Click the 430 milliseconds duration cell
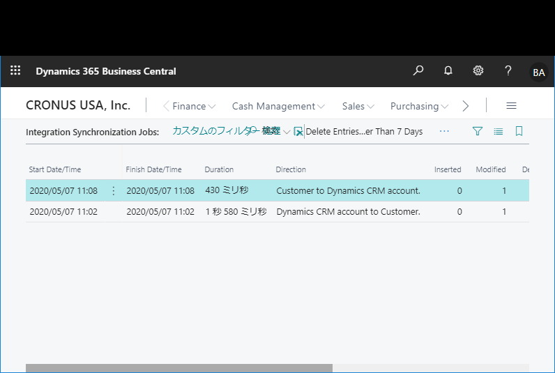Viewport: 555px width, 373px height. coord(227,190)
